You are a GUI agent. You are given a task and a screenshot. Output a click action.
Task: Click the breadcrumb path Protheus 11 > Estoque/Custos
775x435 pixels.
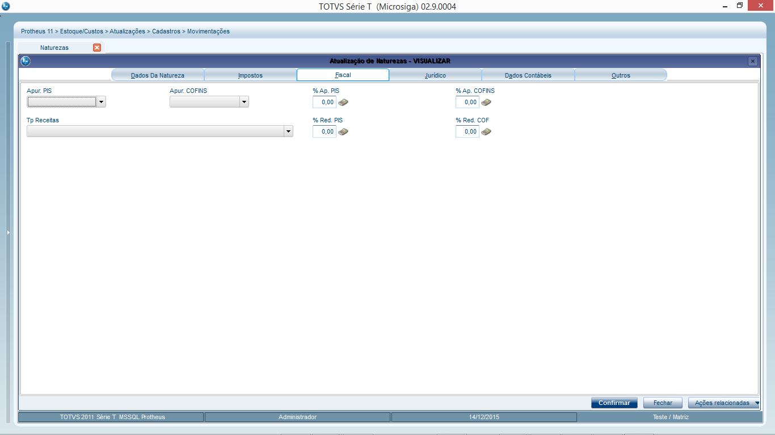pos(62,31)
